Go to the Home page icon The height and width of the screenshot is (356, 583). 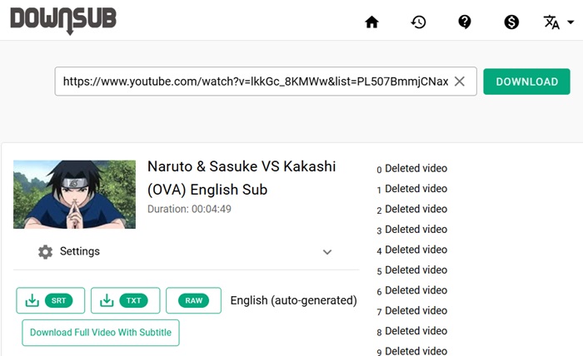(371, 22)
